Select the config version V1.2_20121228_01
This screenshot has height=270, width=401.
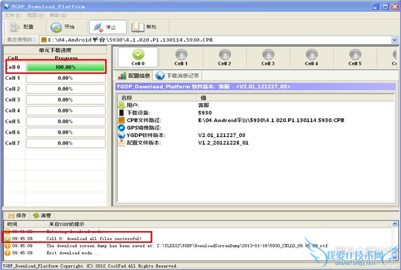(223, 143)
